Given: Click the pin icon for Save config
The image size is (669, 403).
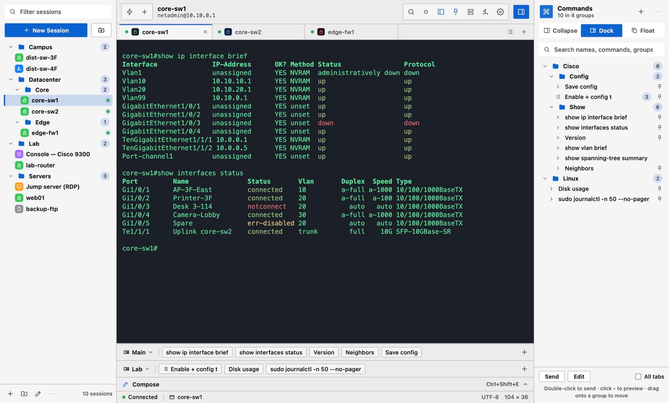Looking at the screenshot, I should point(659,87).
